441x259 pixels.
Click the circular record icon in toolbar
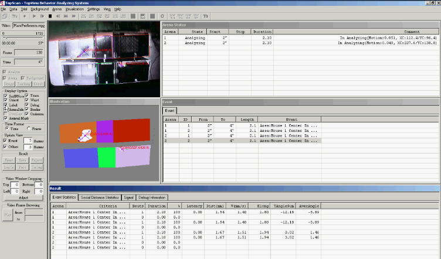click(x=162, y=16)
